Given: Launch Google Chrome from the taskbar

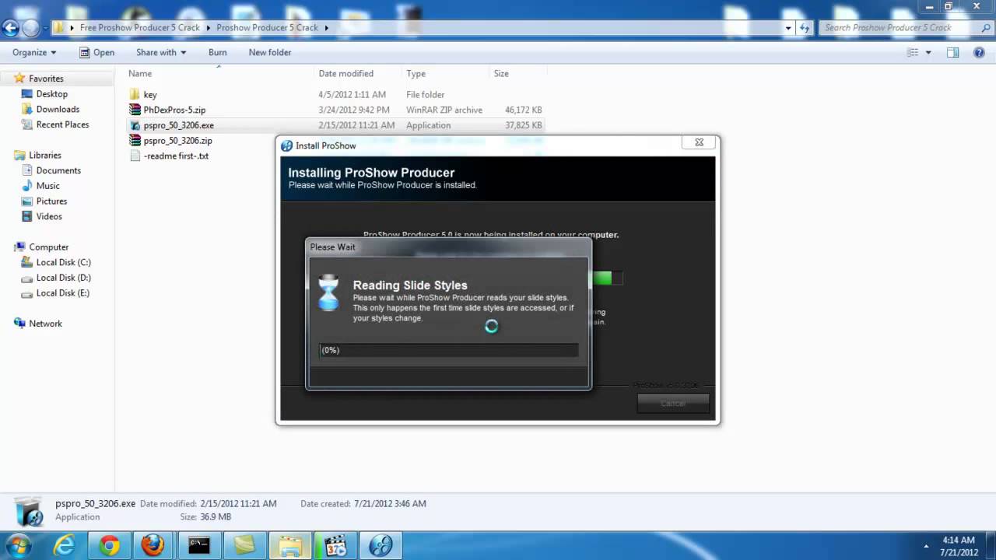Looking at the screenshot, I should click(110, 546).
